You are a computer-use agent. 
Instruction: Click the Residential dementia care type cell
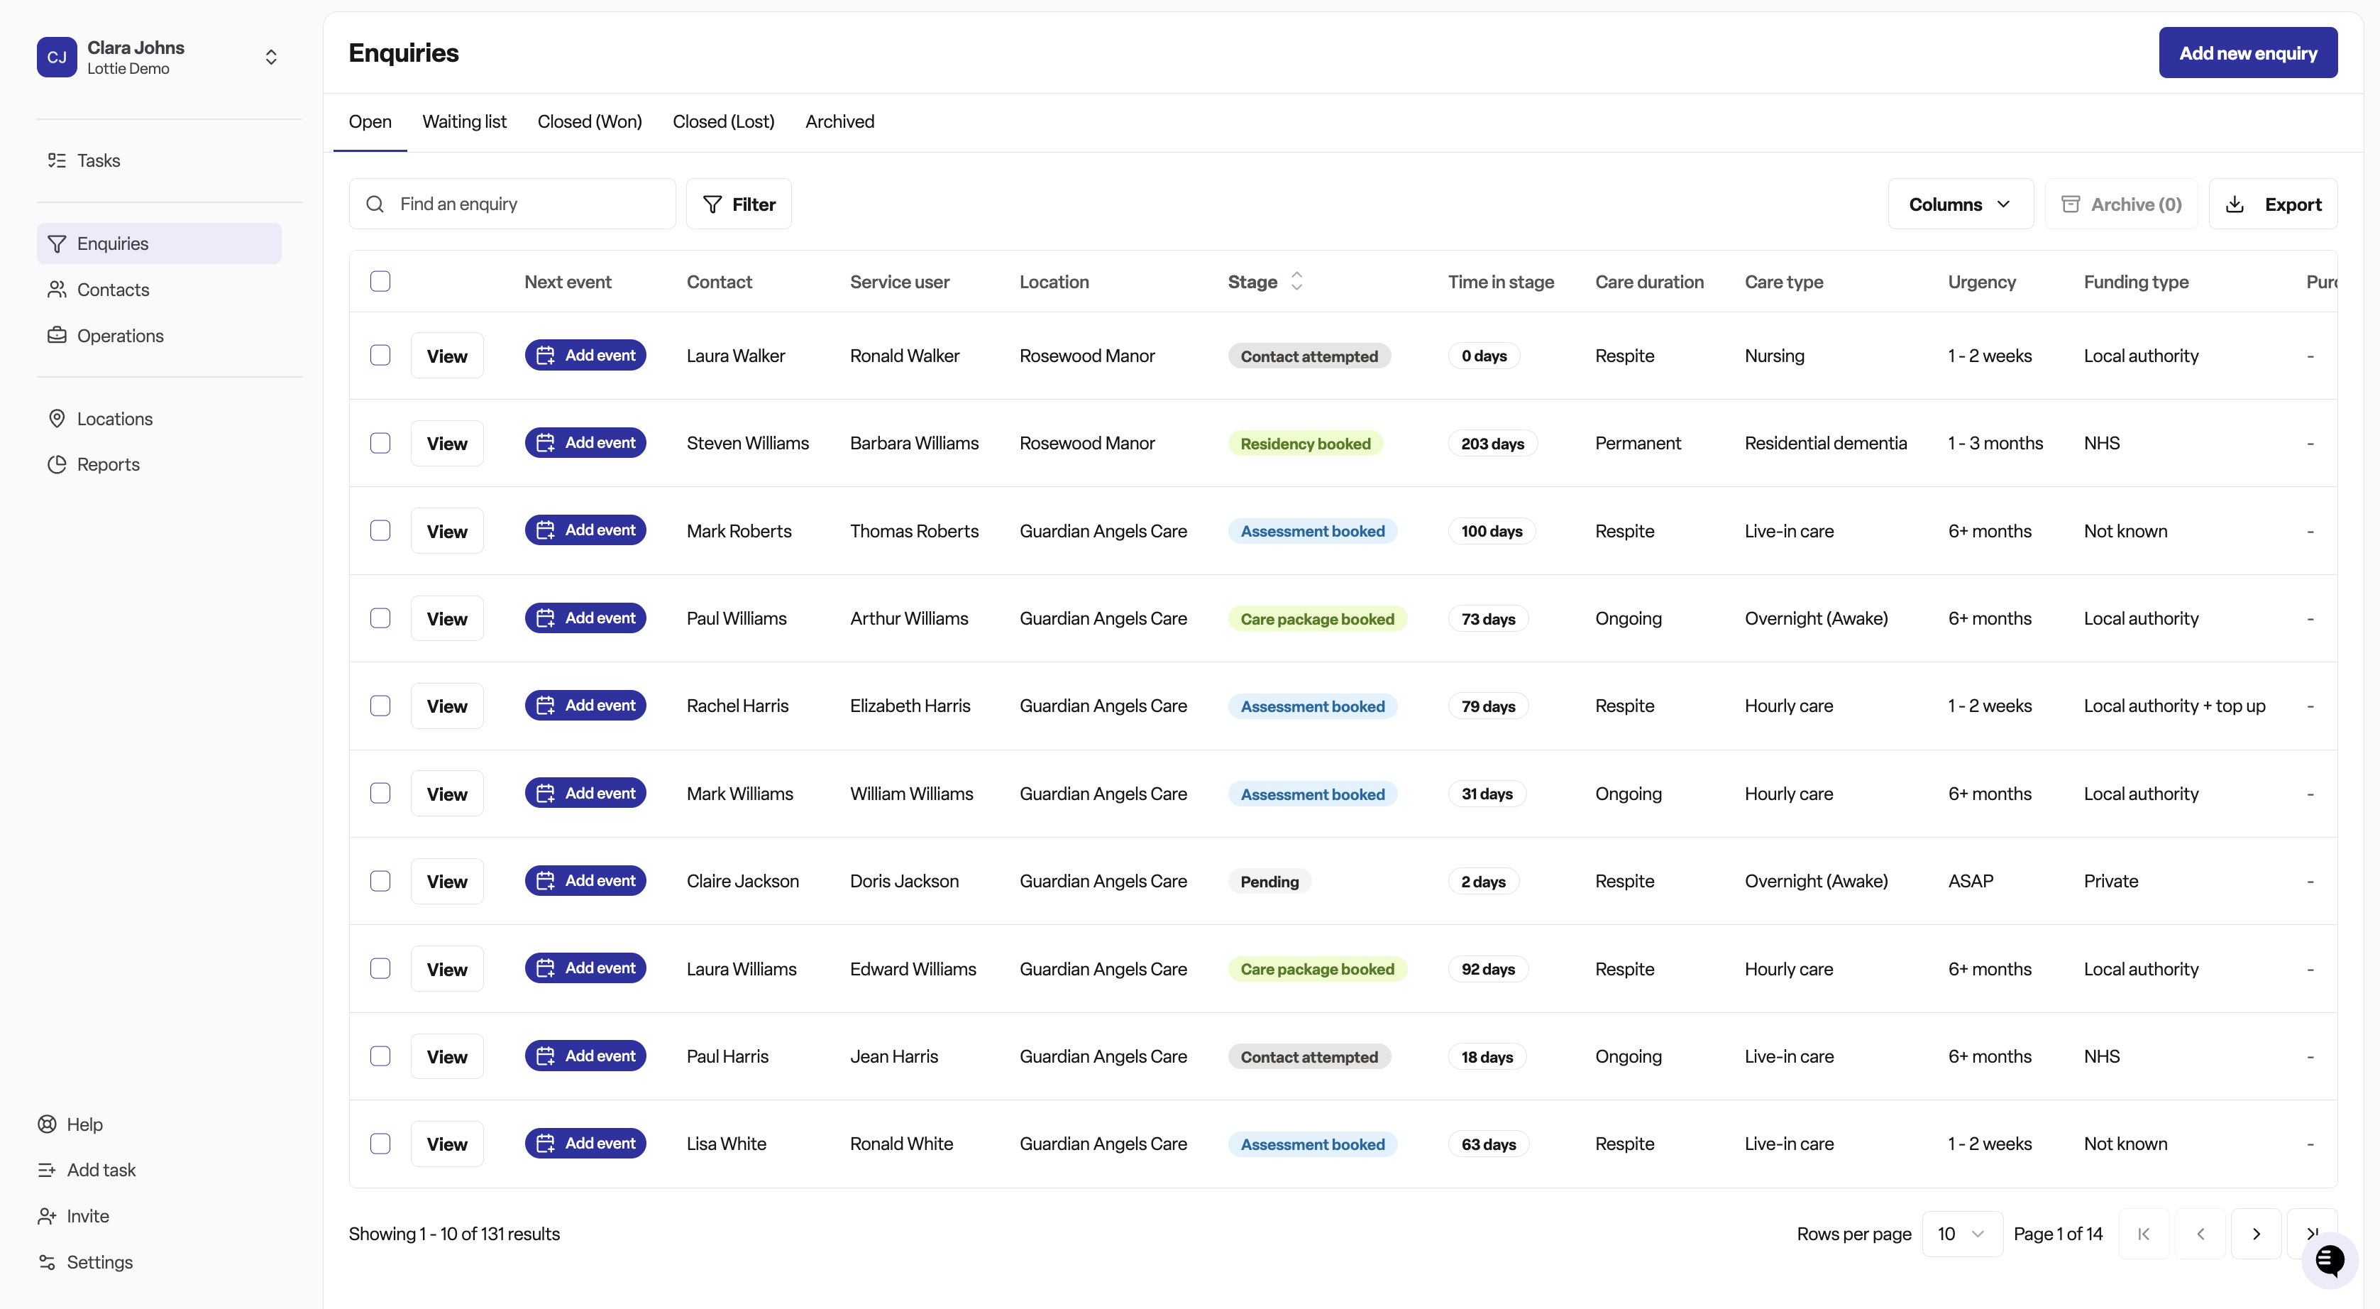1826,443
